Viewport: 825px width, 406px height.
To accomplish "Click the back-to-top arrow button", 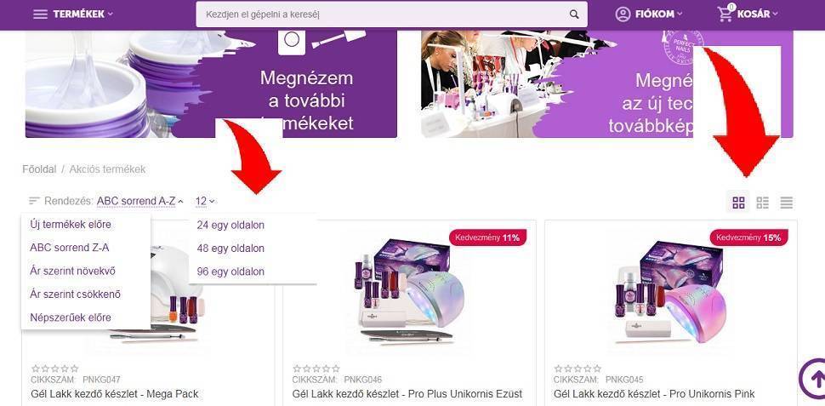I will pos(812,378).
